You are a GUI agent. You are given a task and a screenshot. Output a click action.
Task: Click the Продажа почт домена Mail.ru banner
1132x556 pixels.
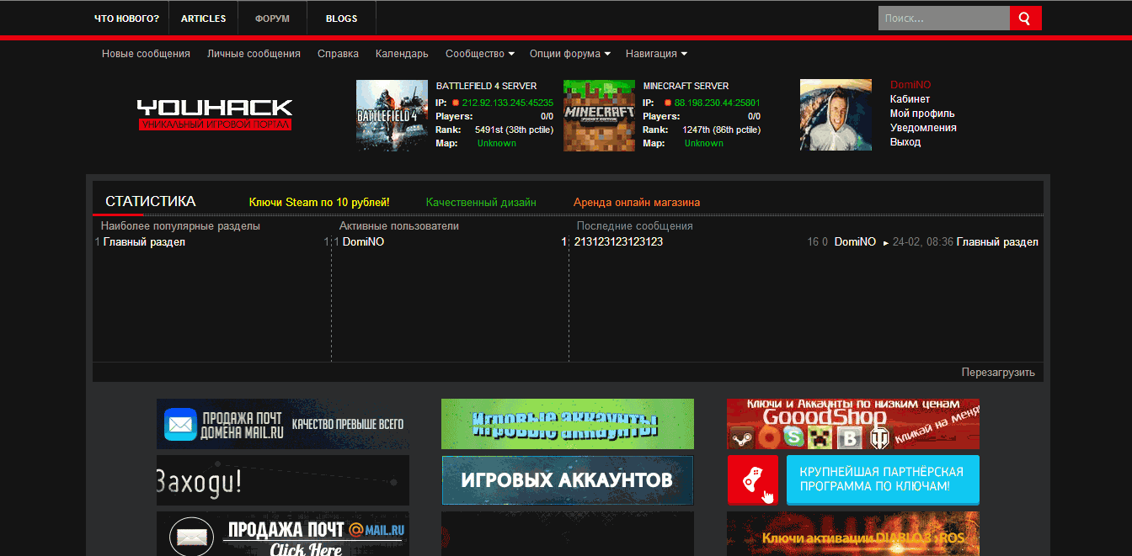[283, 424]
